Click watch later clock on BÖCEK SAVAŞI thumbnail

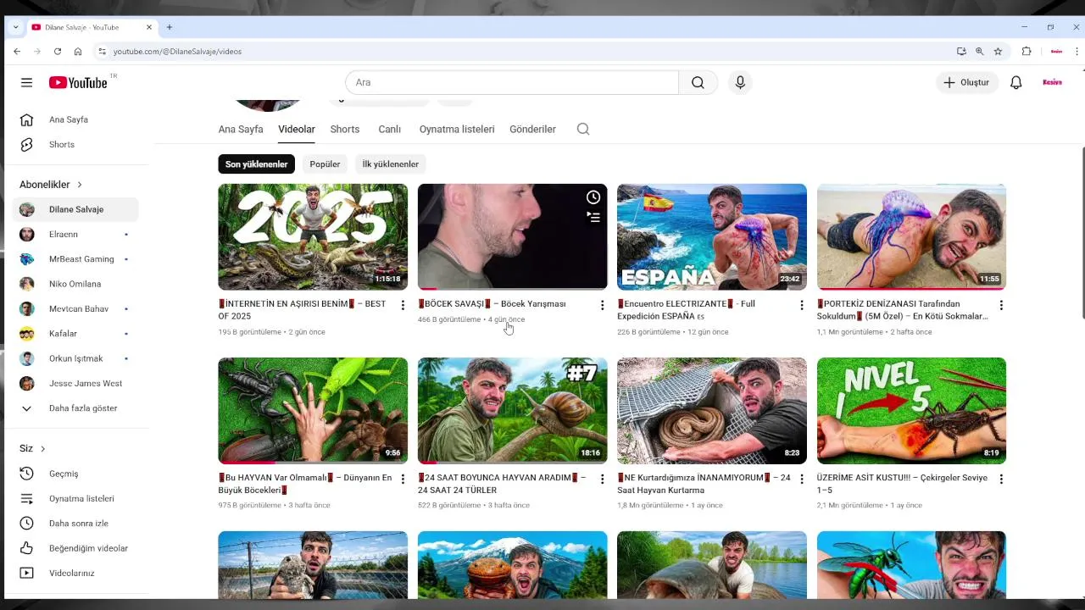[593, 197]
